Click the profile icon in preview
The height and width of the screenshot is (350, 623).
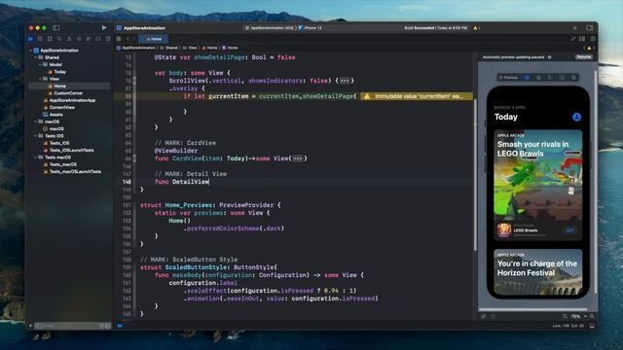[x=576, y=117]
